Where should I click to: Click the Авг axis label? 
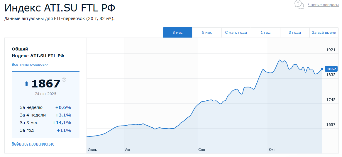point(127,150)
